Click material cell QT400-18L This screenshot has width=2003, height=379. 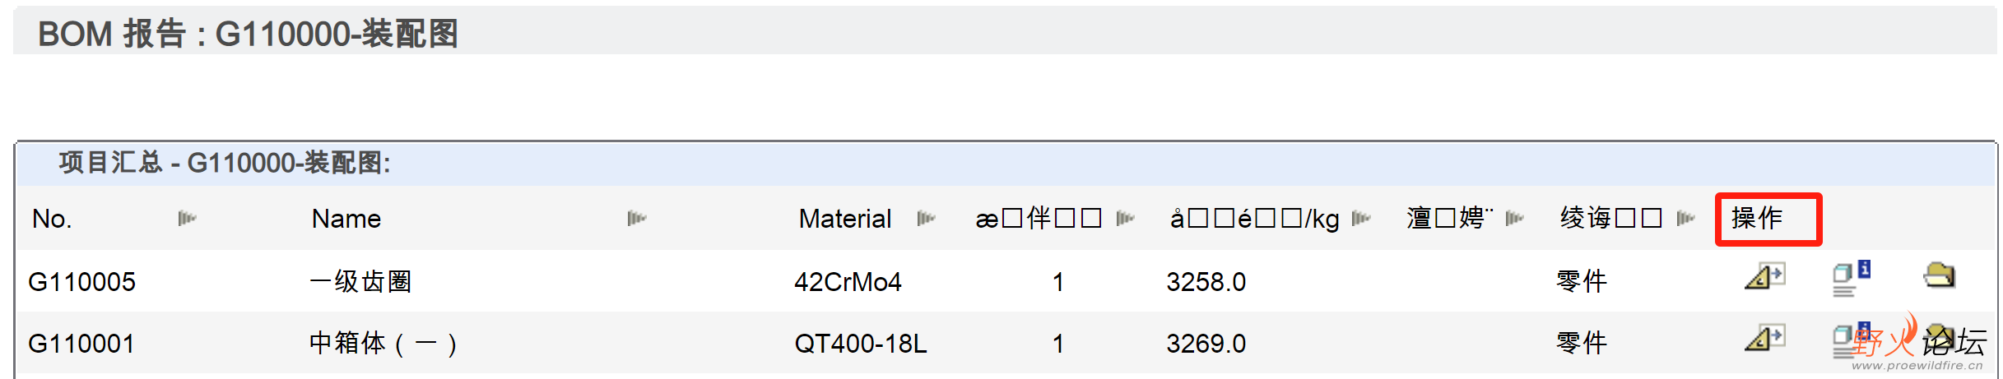pos(860,344)
